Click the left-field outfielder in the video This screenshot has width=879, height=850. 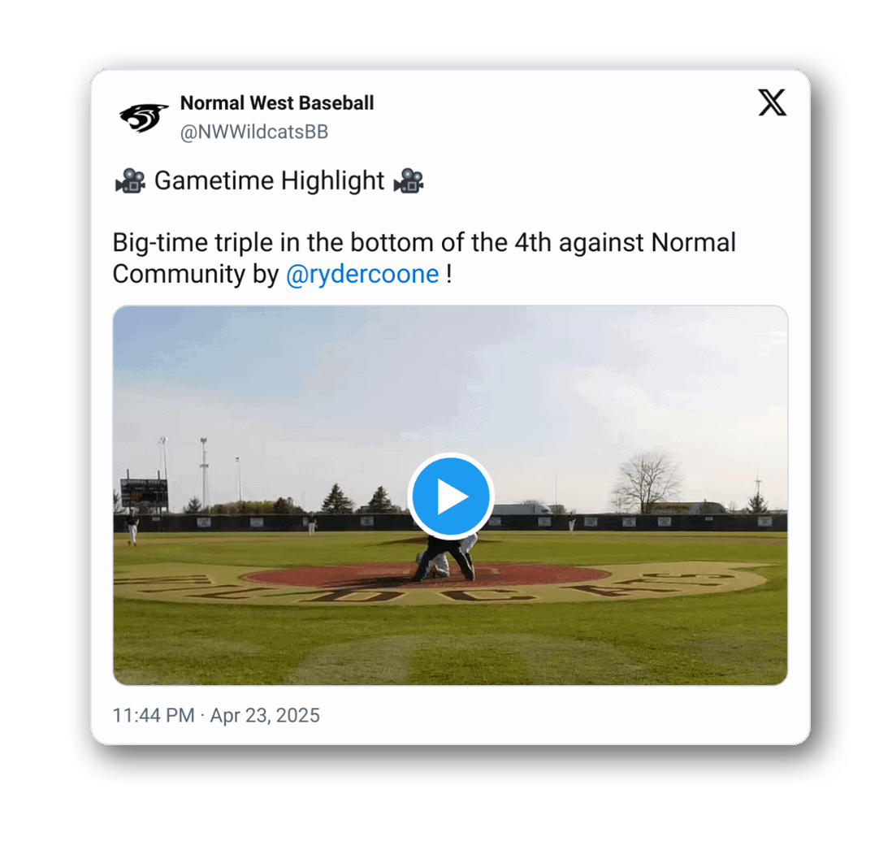[x=132, y=527]
